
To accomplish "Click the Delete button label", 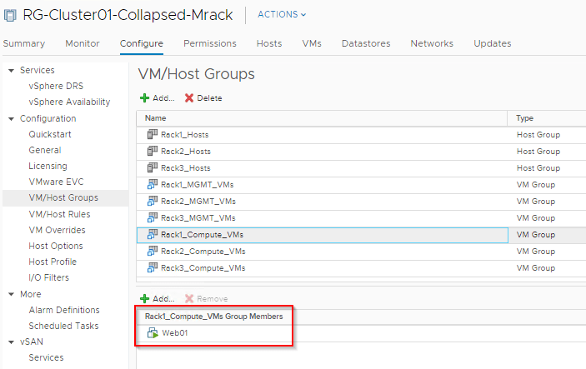I will [x=209, y=98].
